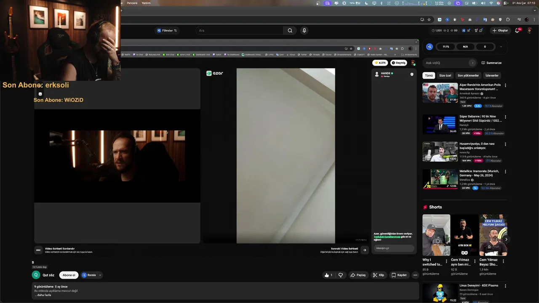539x303 pixels.
Task: Open the Pencere menu in menu bar
Action: click(132, 3)
